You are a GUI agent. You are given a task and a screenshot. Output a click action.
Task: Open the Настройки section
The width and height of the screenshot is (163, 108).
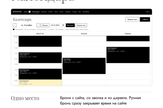point(86,12)
